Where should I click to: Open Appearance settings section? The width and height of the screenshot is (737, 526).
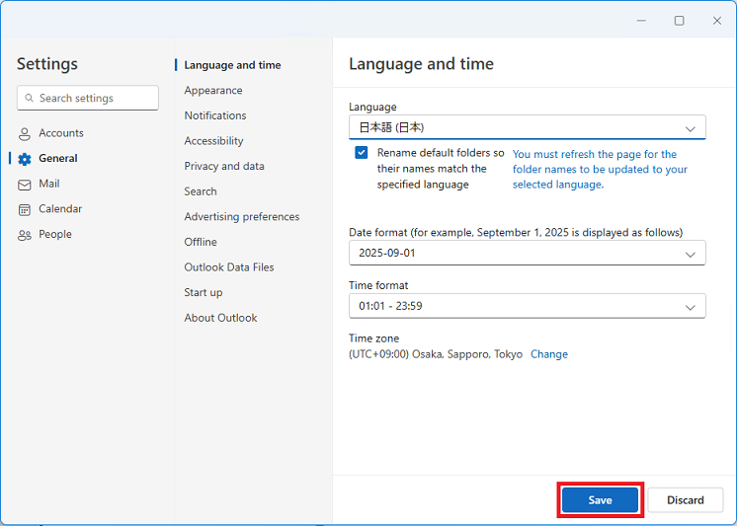pos(213,91)
